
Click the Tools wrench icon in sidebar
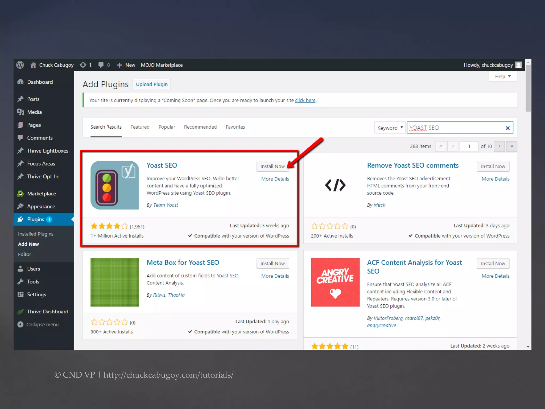20,281
